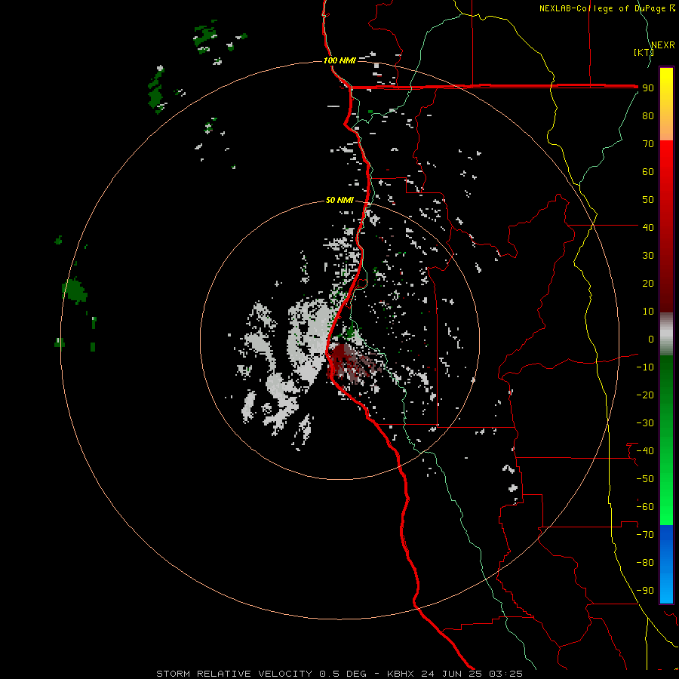This screenshot has width=679, height=679.
Task: Click the -10 knot scale label
Action: 645,367
